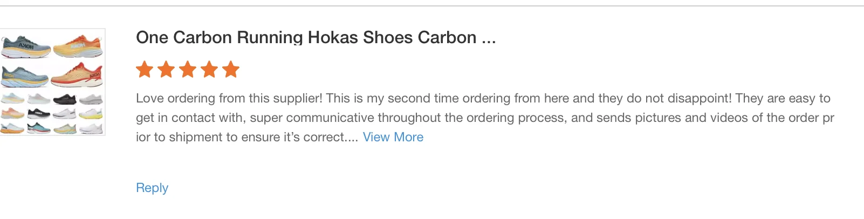The image size is (864, 219).
Task: Click the all-black shoe in product image
Action: [x=65, y=99]
